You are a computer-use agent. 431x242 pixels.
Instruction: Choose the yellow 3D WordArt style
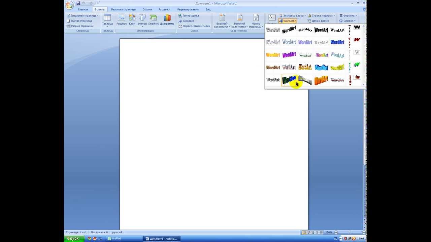coord(337,67)
